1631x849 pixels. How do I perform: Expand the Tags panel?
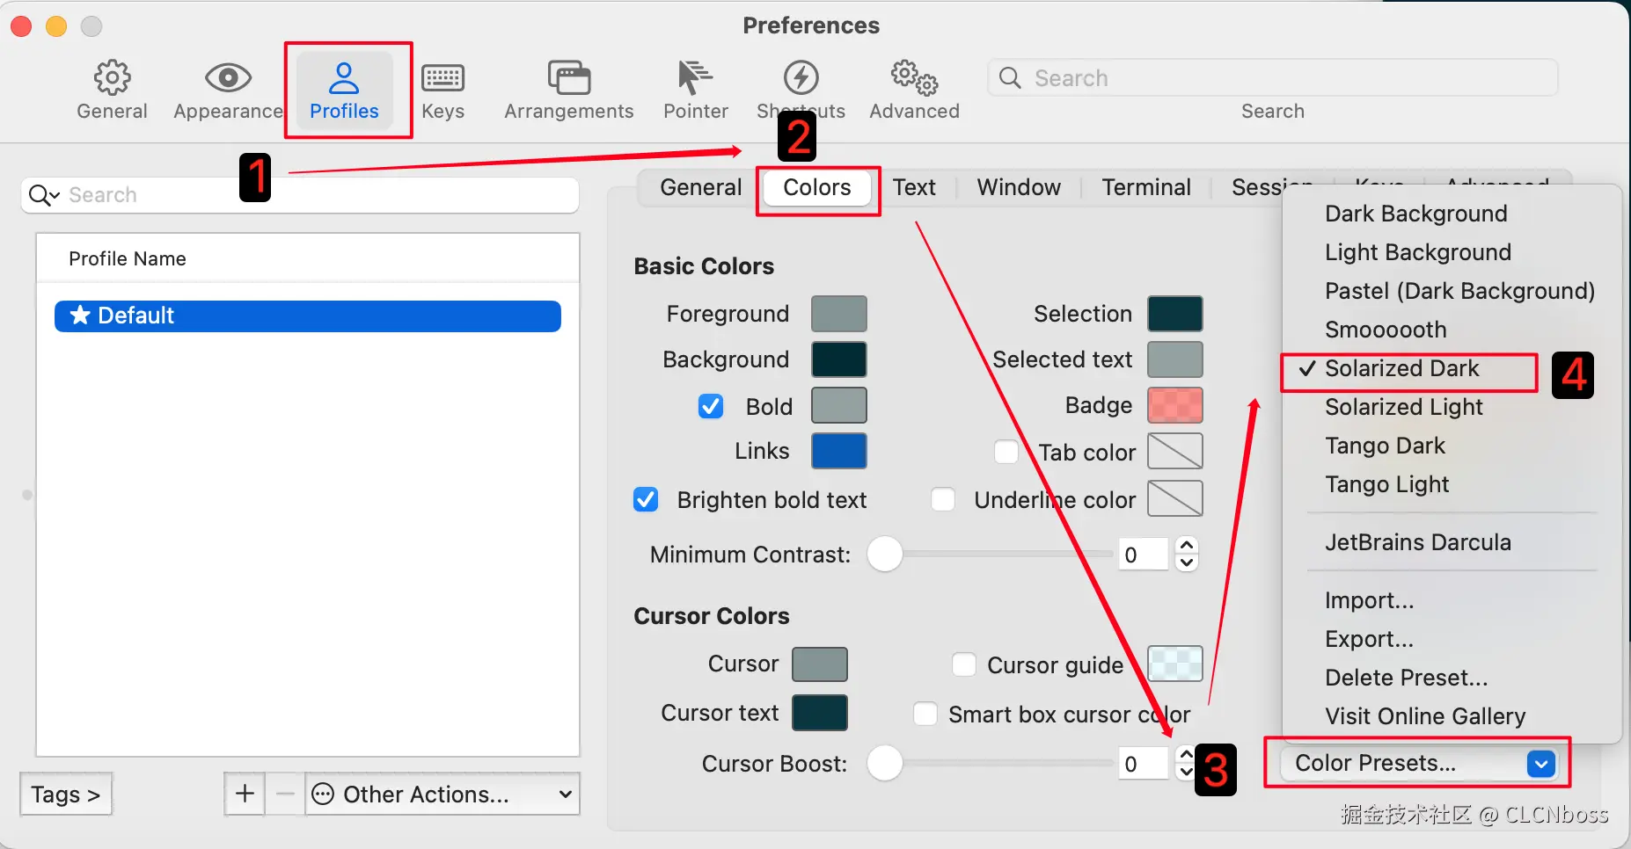pos(66,795)
